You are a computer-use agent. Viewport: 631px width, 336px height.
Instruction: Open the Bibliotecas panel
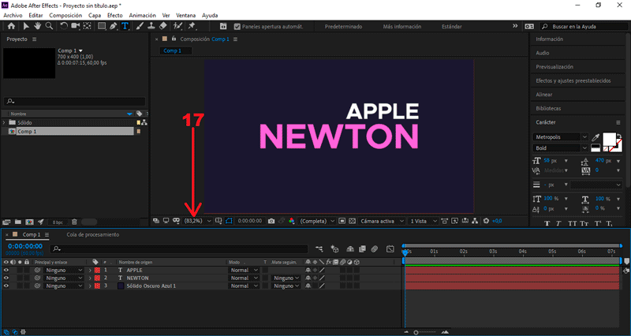(x=548, y=108)
